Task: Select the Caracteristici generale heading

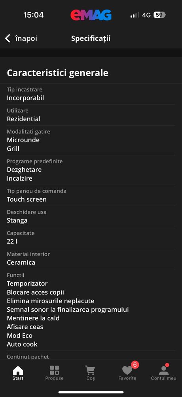Action: [x=57, y=73]
